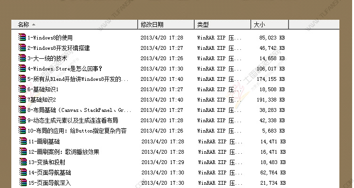Click the size value 42,338 KB
This screenshot has width=354, height=188.
(x=272, y=120)
